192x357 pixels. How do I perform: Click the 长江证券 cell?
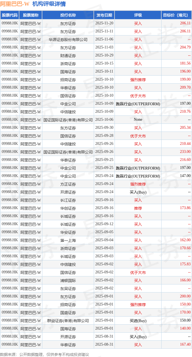click(68, 200)
